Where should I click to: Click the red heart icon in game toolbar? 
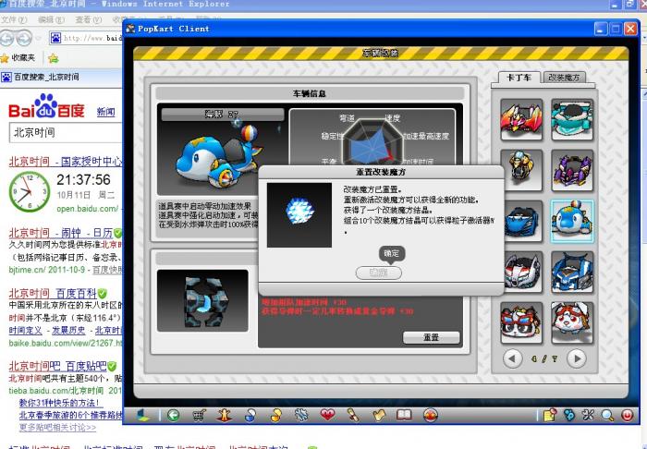tap(327, 415)
